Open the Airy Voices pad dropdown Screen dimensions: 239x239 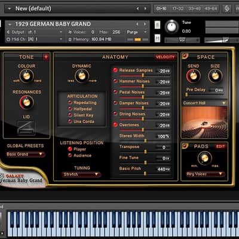[x=205, y=174]
